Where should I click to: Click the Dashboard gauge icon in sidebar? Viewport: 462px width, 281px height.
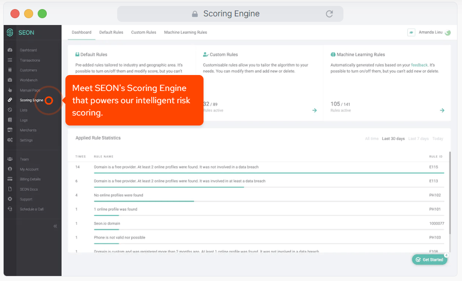(10, 50)
